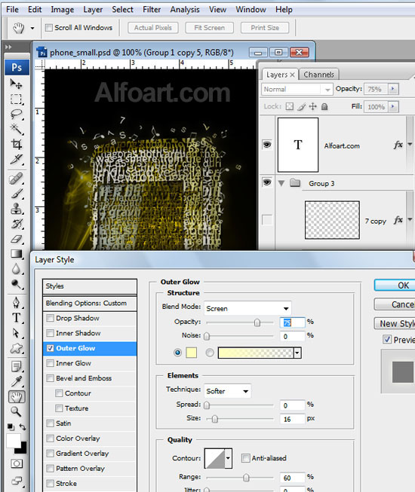Lock position icon in Layers panel
The height and width of the screenshot is (492, 415).
tap(313, 107)
